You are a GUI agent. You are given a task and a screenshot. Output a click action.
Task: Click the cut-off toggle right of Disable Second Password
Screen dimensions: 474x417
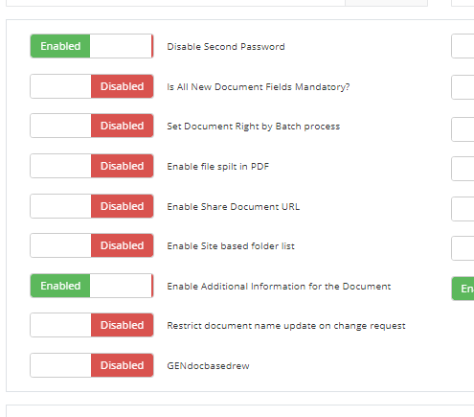click(x=463, y=47)
